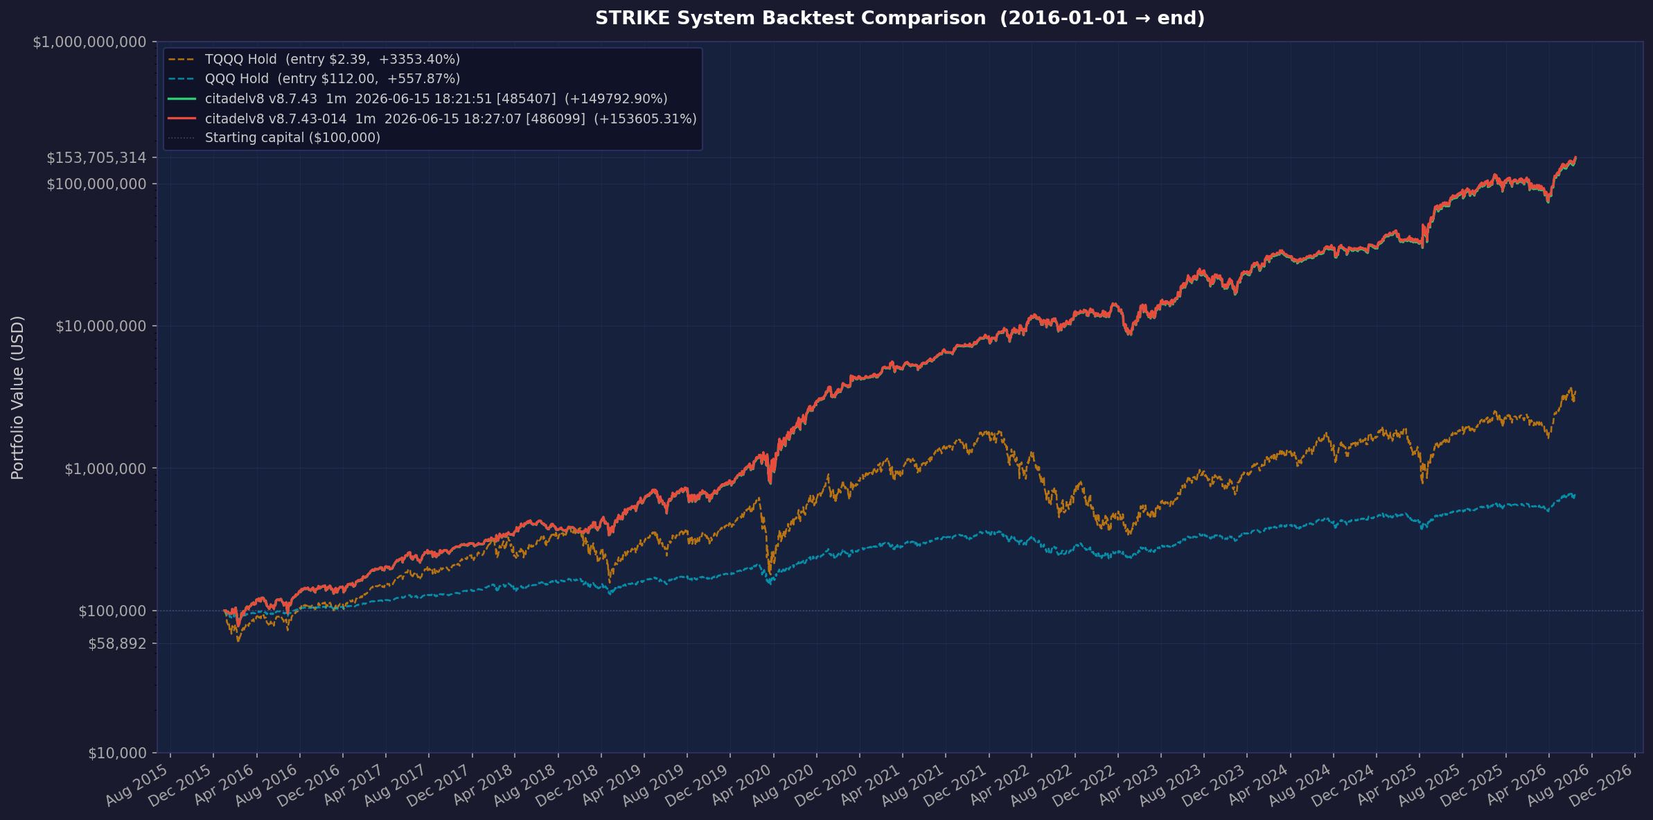Click the Aug 2021 x-axis label
This screenshot has height=820, width=1653.
coord(912,784)
